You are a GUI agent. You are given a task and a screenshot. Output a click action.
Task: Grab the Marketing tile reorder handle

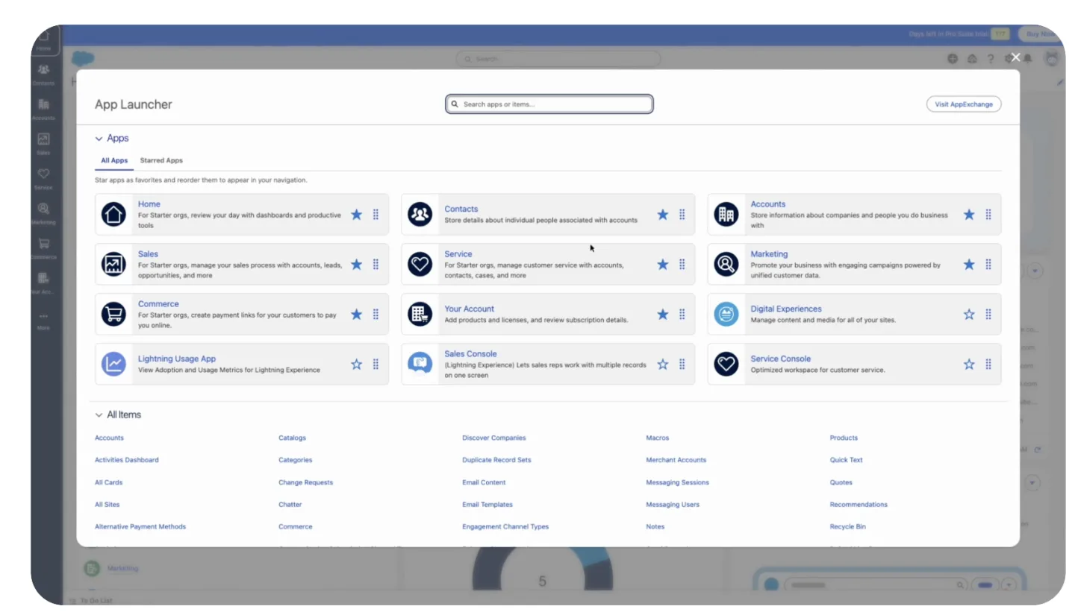click(988, 264)
